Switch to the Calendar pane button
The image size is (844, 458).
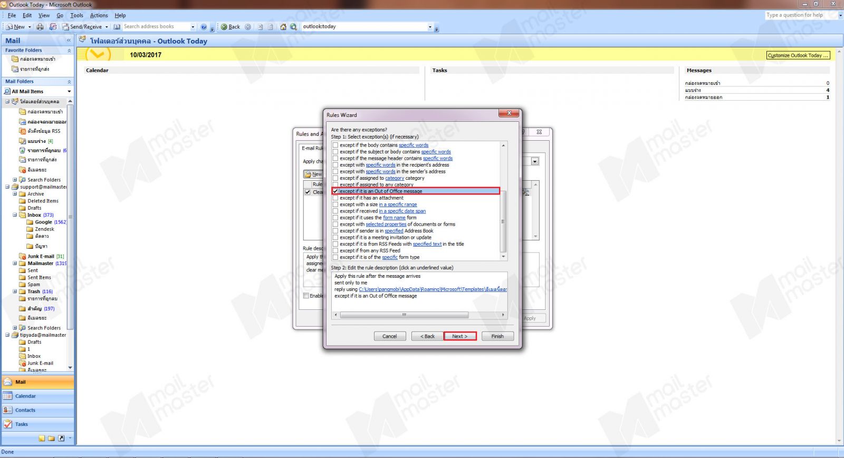coord(37,396)
